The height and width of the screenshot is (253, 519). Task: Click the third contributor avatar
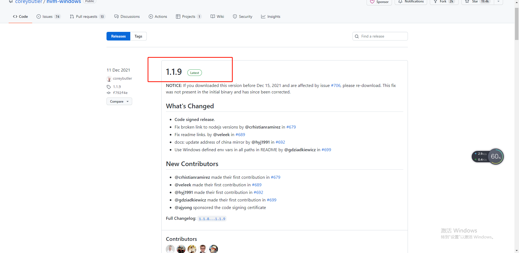click(192, 249)
